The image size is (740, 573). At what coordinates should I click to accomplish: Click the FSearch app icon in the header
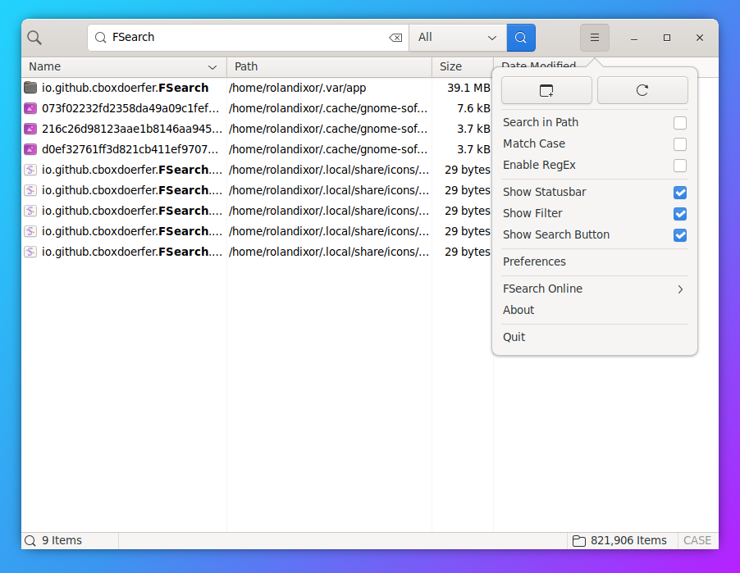tap(34, 37)
